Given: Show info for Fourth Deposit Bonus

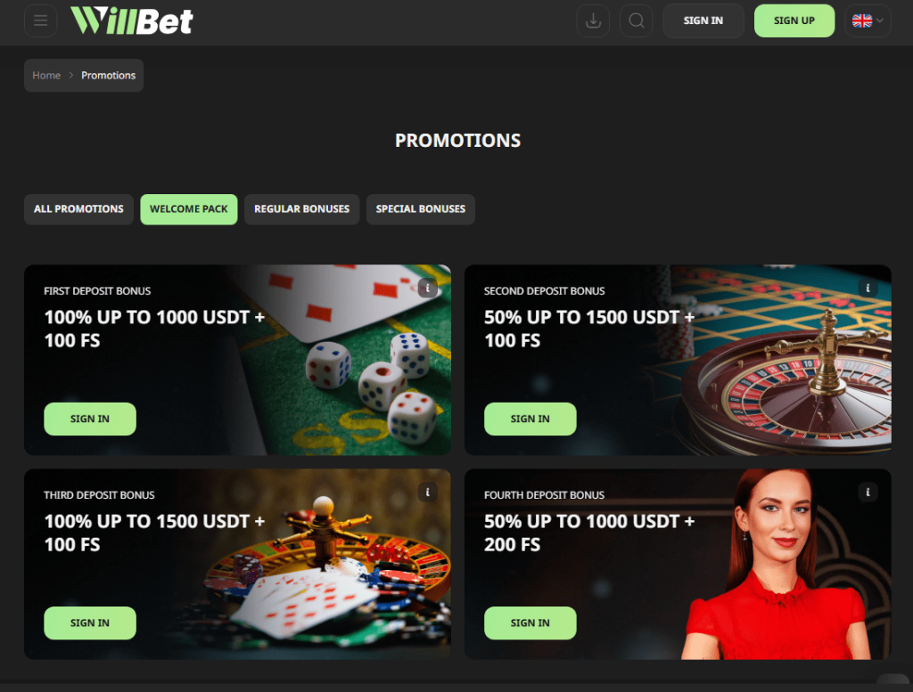Looking at the screenshot, I should 868,492.
